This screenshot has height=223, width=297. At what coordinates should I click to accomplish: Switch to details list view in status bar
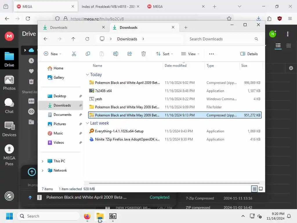point(254,189)
